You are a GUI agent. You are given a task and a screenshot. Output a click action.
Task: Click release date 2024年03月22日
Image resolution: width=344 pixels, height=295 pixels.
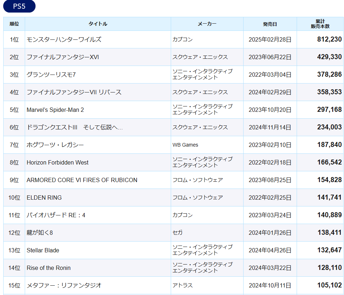click(x=270, y=268)
